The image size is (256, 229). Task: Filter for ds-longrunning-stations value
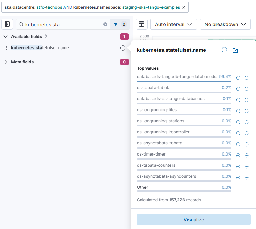pos(238,122)
